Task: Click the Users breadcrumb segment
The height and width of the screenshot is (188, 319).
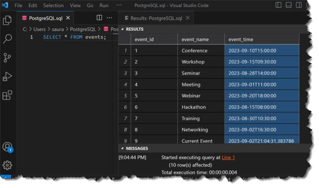Action: [x=40, y=29]
